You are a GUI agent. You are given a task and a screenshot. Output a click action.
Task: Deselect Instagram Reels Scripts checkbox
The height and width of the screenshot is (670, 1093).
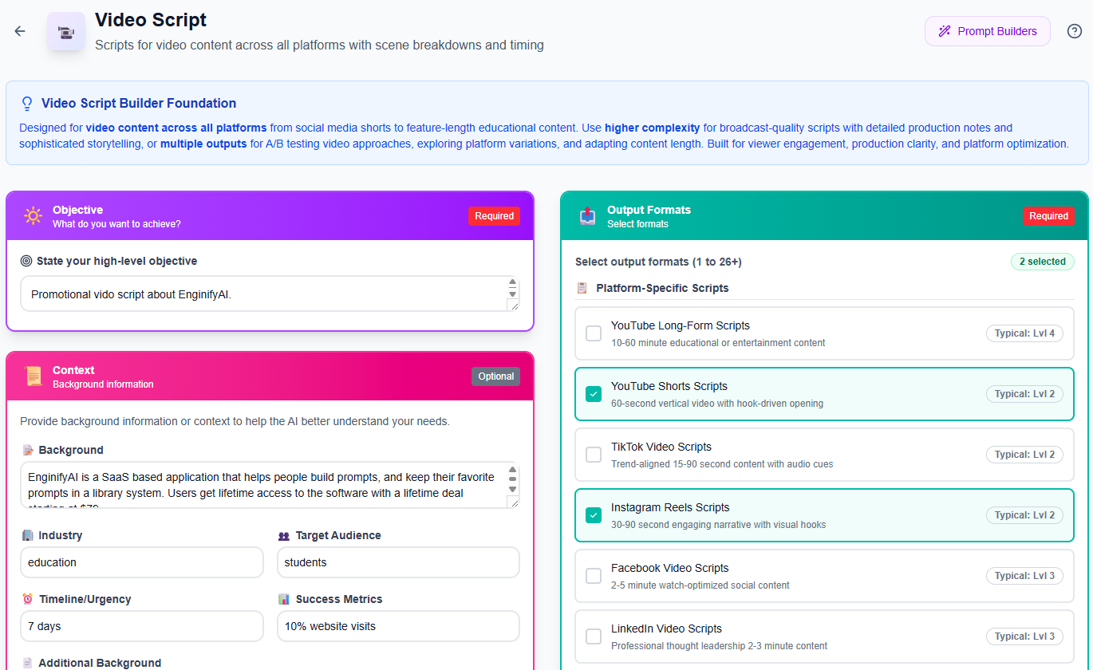[x=594, y=515]
